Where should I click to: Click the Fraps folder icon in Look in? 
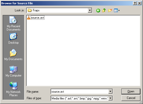pyautogui.click(x=29, y=10)
